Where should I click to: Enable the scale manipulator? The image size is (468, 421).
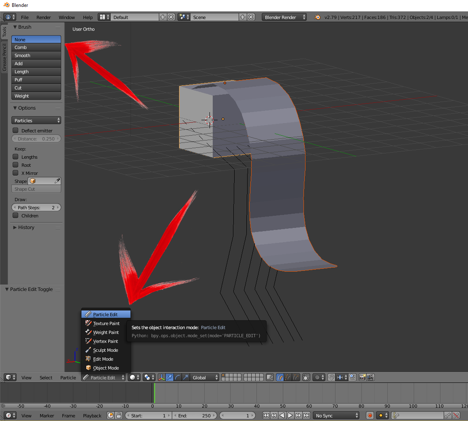click(186, 377)
